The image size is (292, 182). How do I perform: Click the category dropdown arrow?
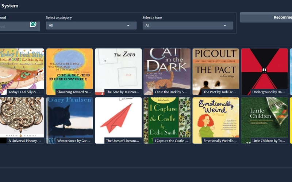[x=128, y=25]
